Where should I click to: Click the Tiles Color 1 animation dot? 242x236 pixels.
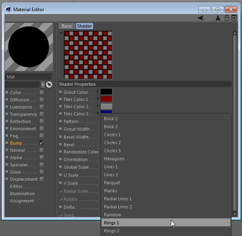click(x=60, y=99)
